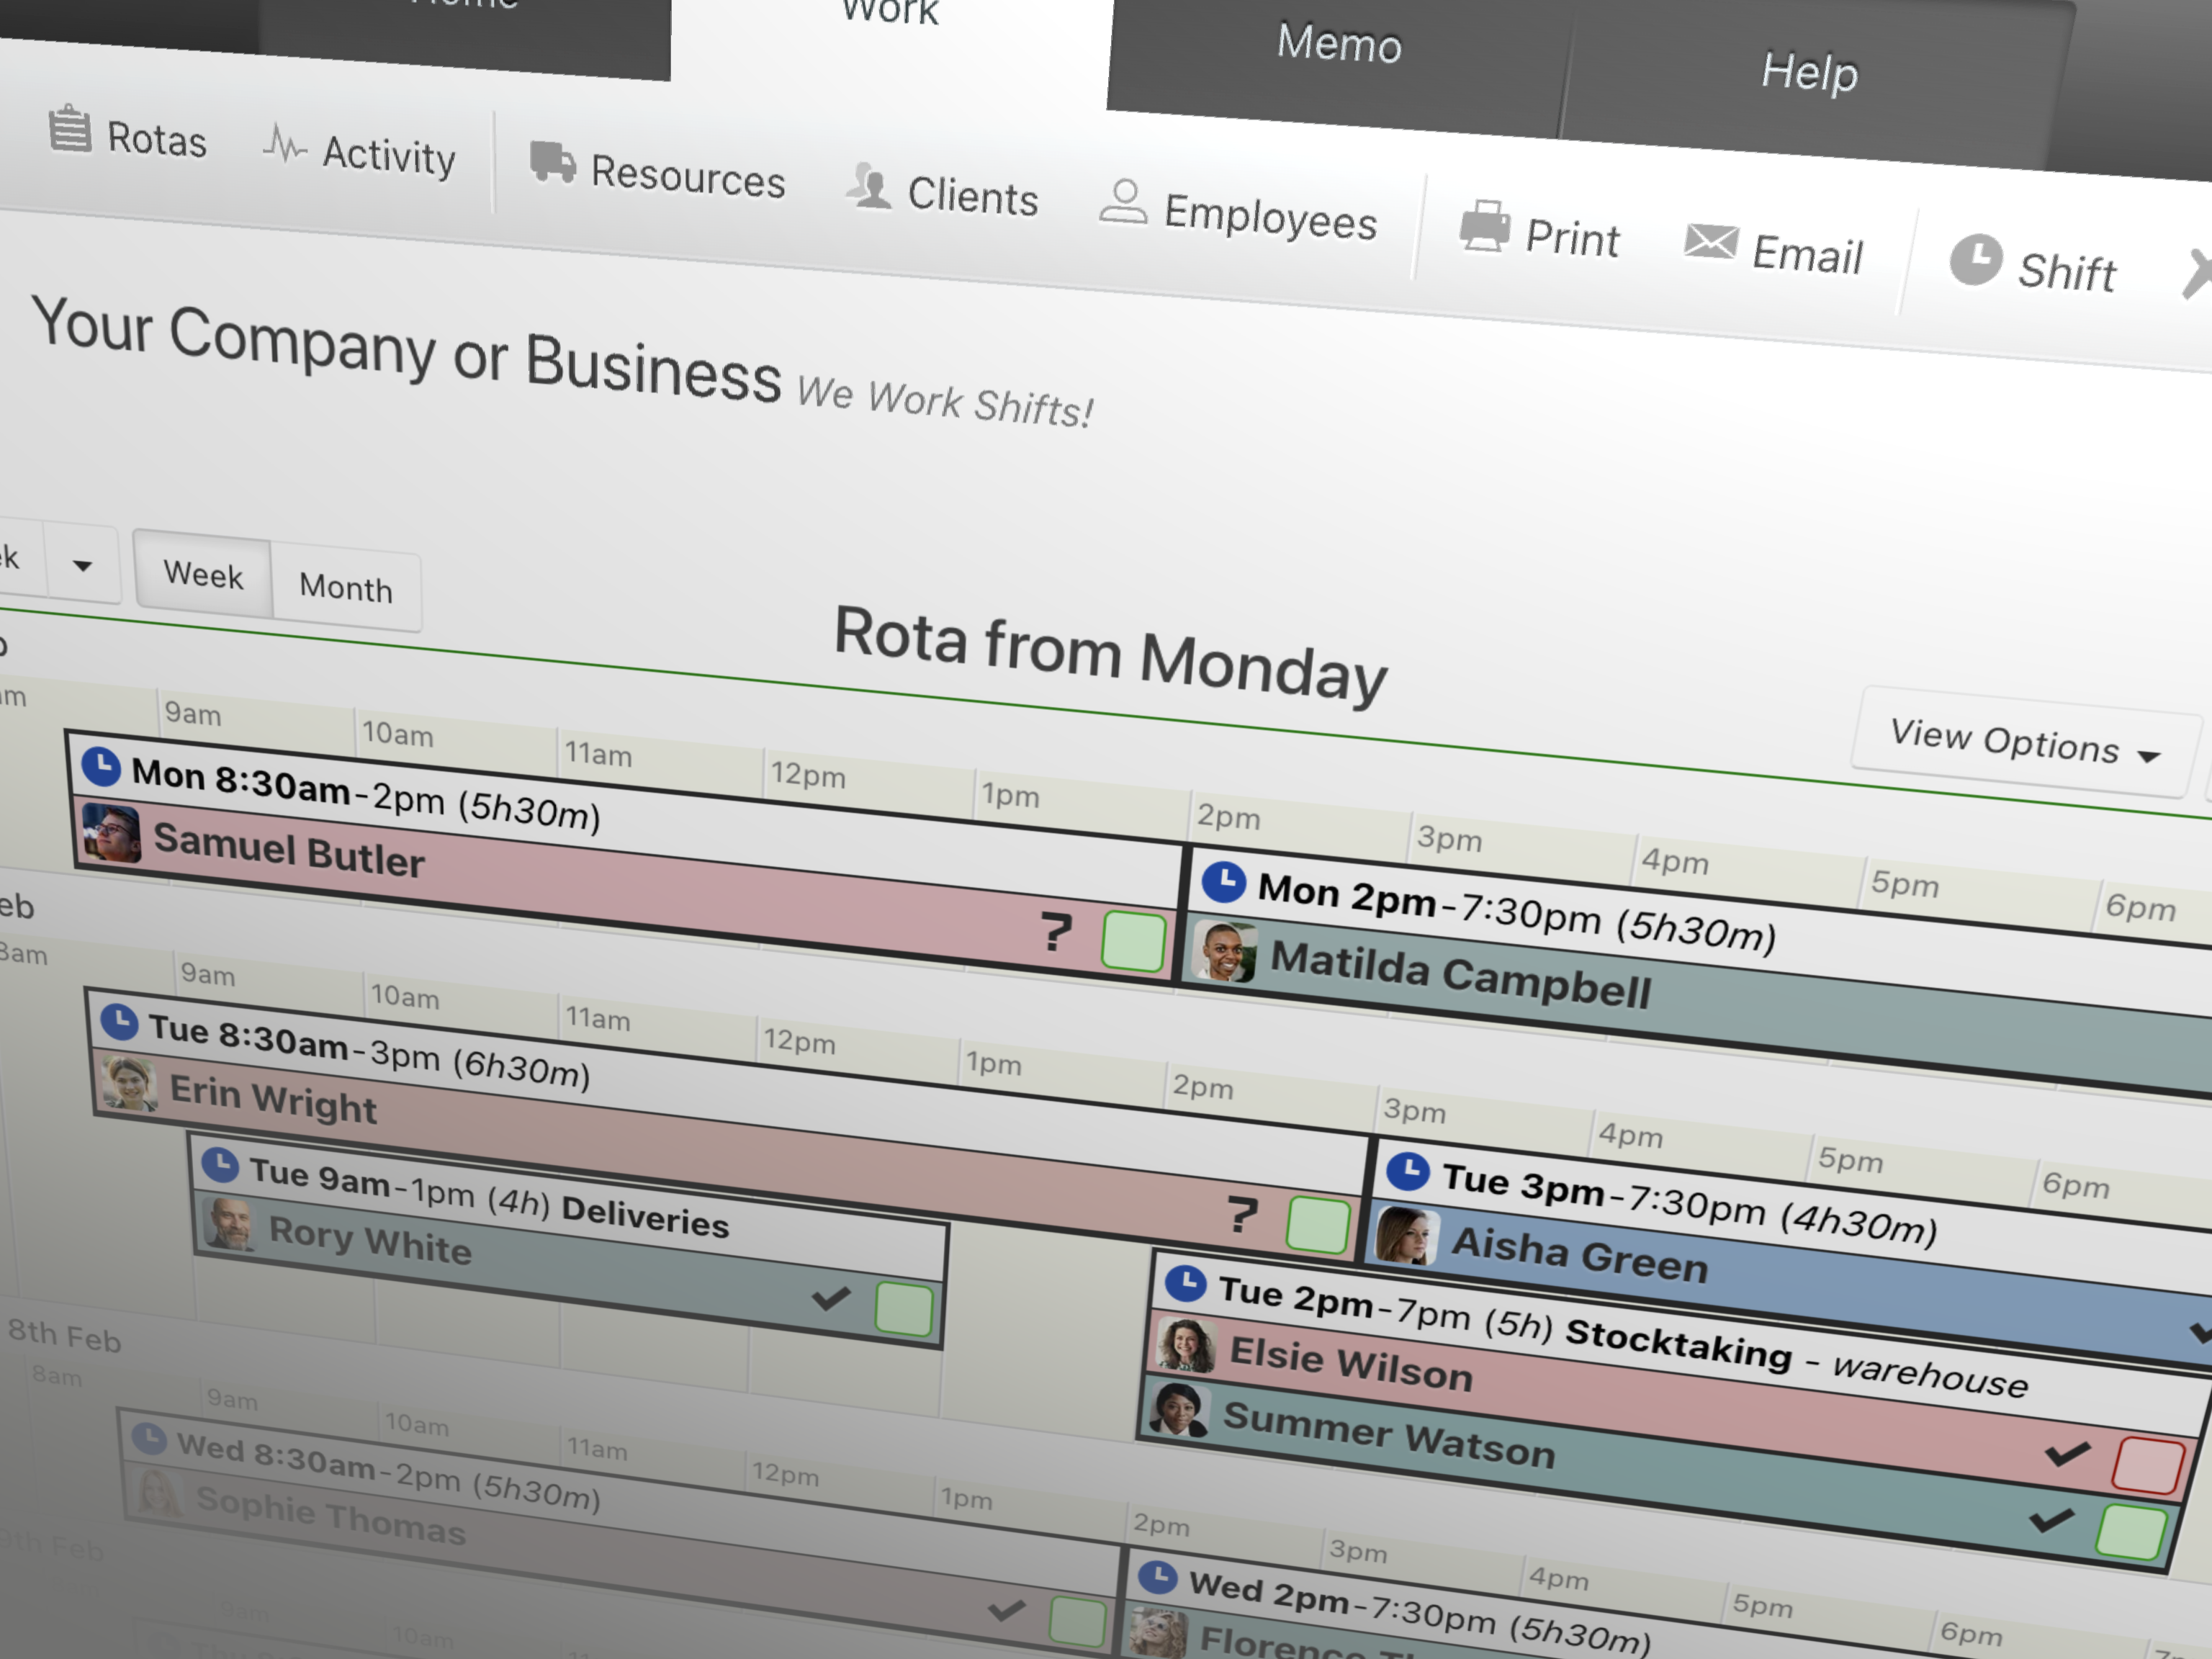Click checkmark on Summer Watson row

point(2052,1519)
